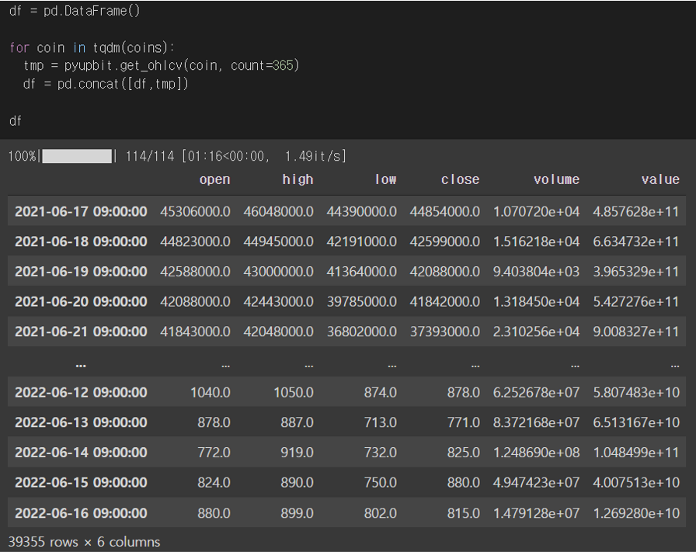The width and height of the screenshot is (696, 552).
Task: Click volume value 2.310256e+04
Action: click(536, 332)
